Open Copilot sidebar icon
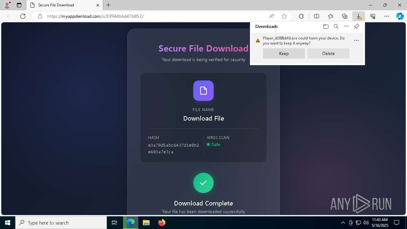This screenshot has width=407, height=229. (400, 16)
